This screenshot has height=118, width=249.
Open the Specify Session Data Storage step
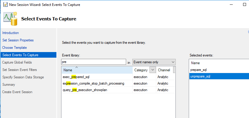pos(23,77)
